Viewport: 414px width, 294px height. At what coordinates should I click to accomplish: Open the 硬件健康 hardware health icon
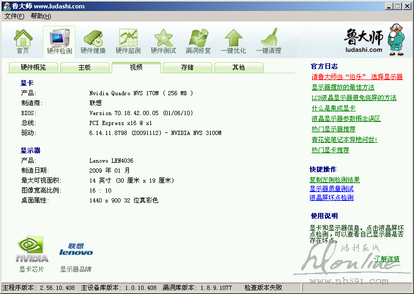click(x=93, y=42)
